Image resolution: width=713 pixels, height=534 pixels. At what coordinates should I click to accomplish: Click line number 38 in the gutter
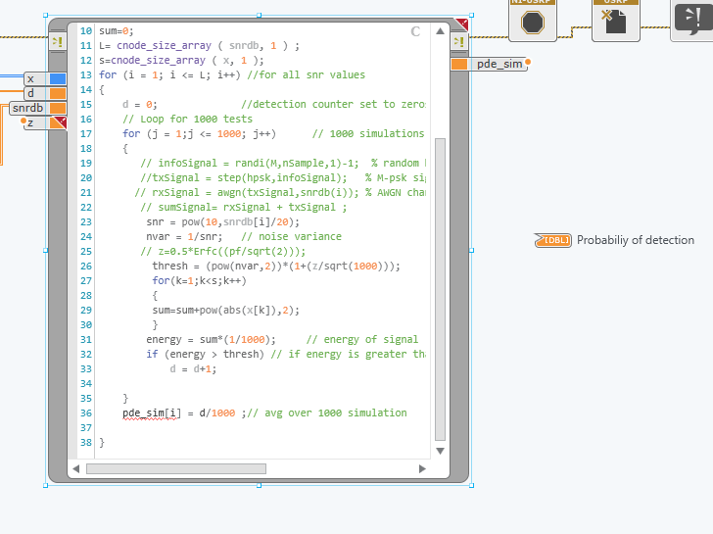click(86, 443)
